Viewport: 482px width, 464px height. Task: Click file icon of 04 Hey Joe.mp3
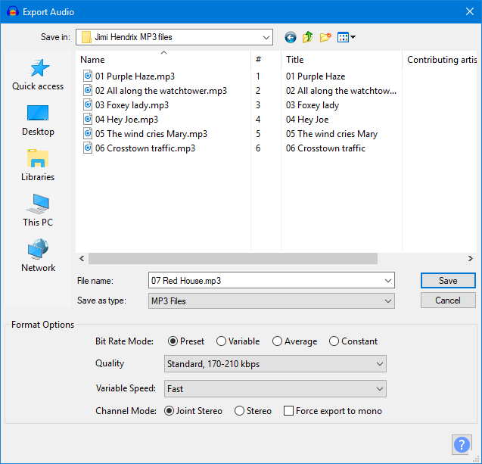coord(88,120)
